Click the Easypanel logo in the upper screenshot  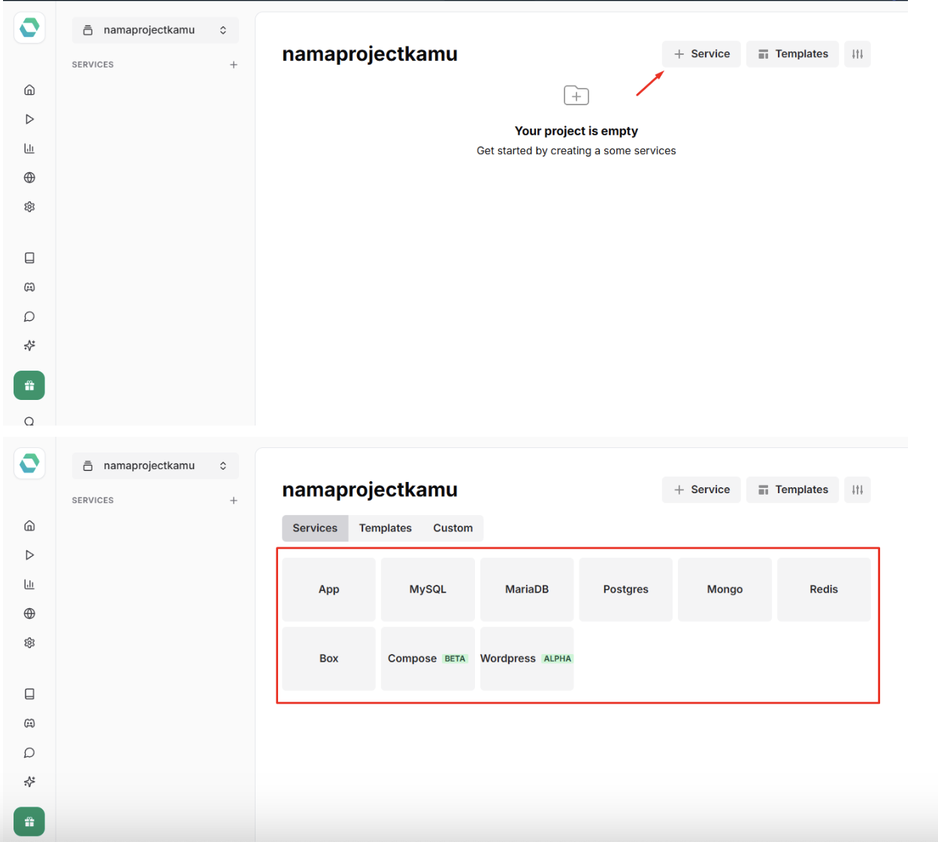coord(29,28)
